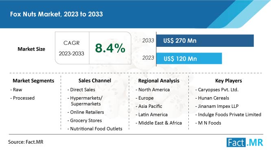Click the Sales Channel heading
271x151 pixels.
coord(95,81)
